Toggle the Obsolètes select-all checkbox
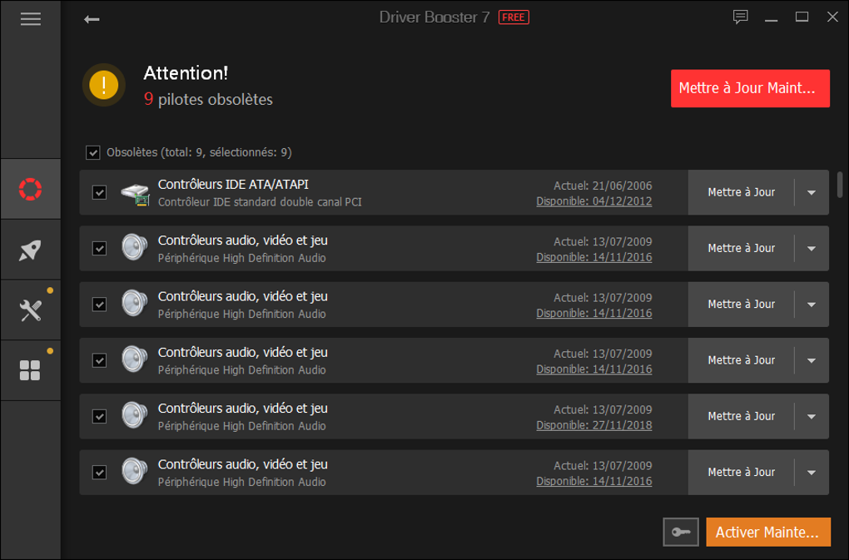The image size is (849, 560). 93,152
